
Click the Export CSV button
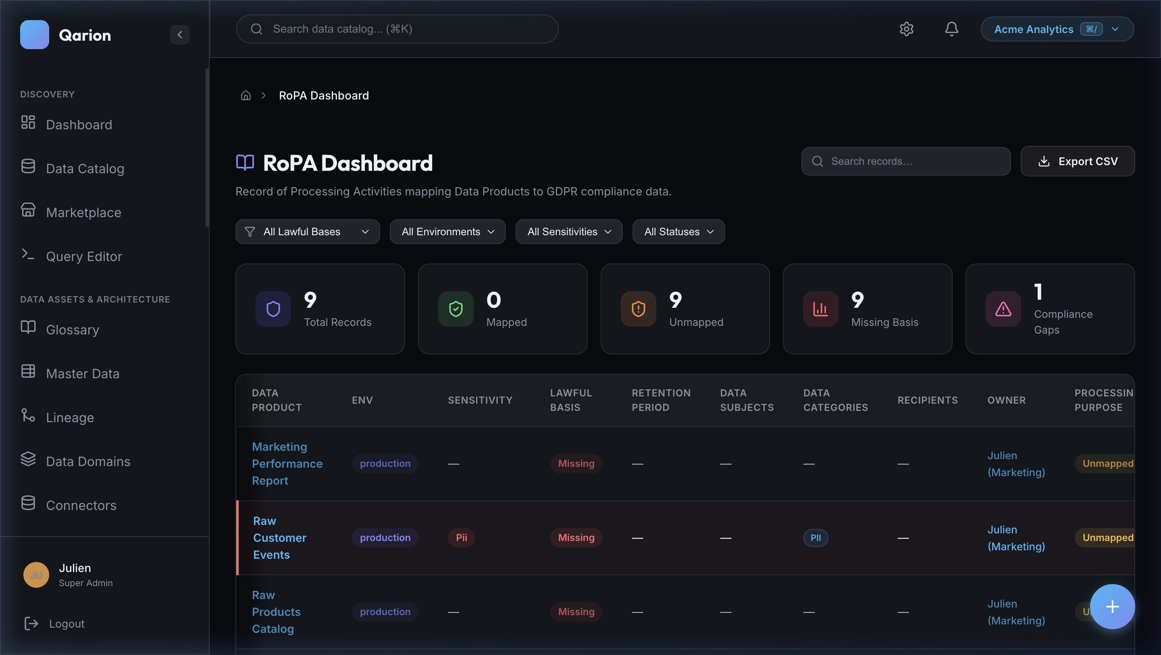pyautogui.click(x=1078, y=161)
